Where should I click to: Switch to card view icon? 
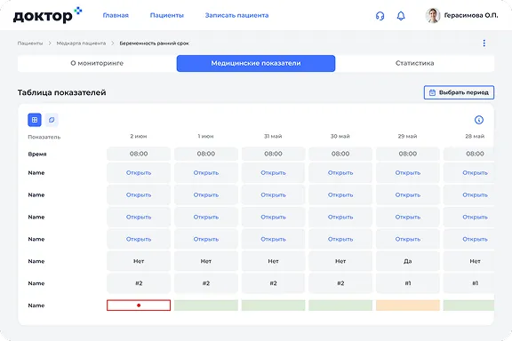(x=52, y=120)
